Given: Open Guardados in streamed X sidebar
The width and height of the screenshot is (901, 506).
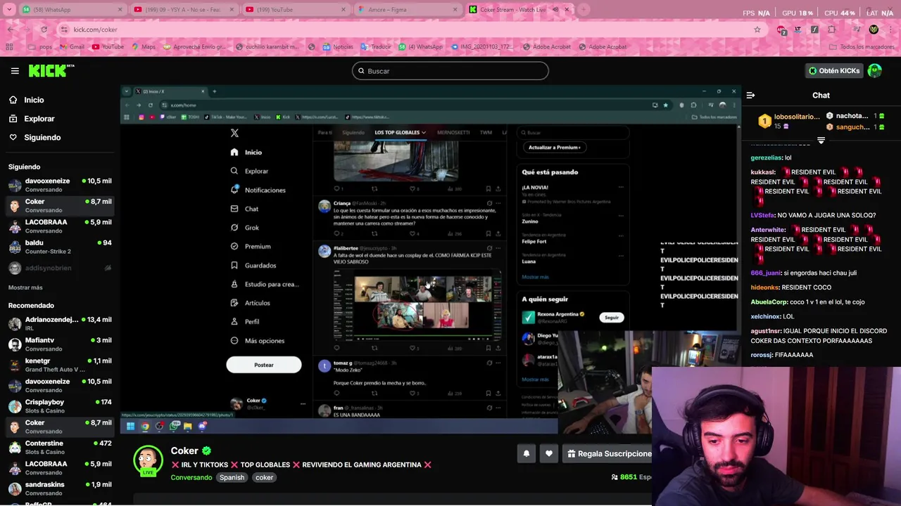Looking at the screenshot, I should point(253,266).
